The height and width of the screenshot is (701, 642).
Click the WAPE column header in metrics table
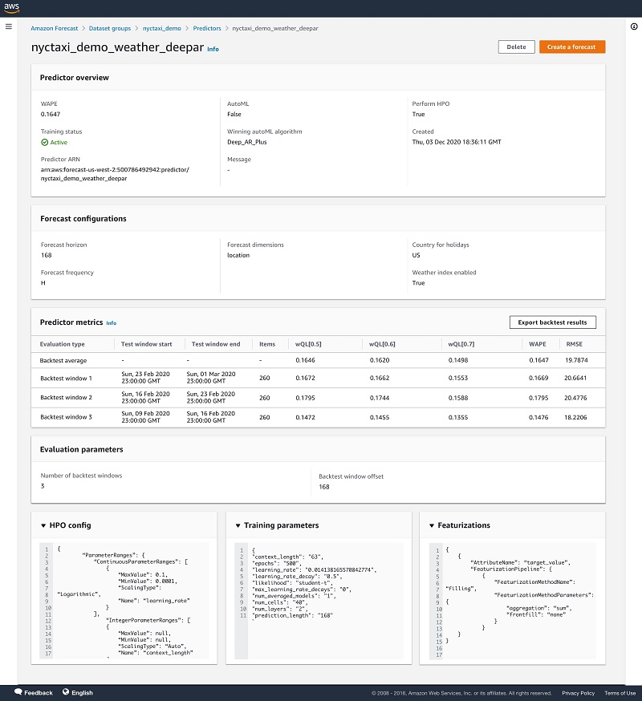pyautogui.click(x=538, y=344)
